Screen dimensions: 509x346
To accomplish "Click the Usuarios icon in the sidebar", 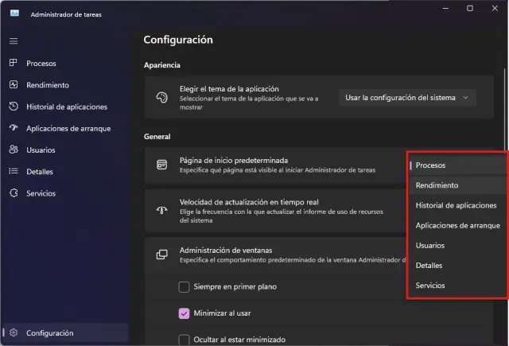I will [x=13, y=150].
